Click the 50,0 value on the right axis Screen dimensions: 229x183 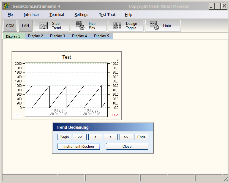[116, 86]
